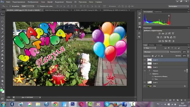
Task: Toggle visibility of Тень effect
Action: [x=153, y=79]
